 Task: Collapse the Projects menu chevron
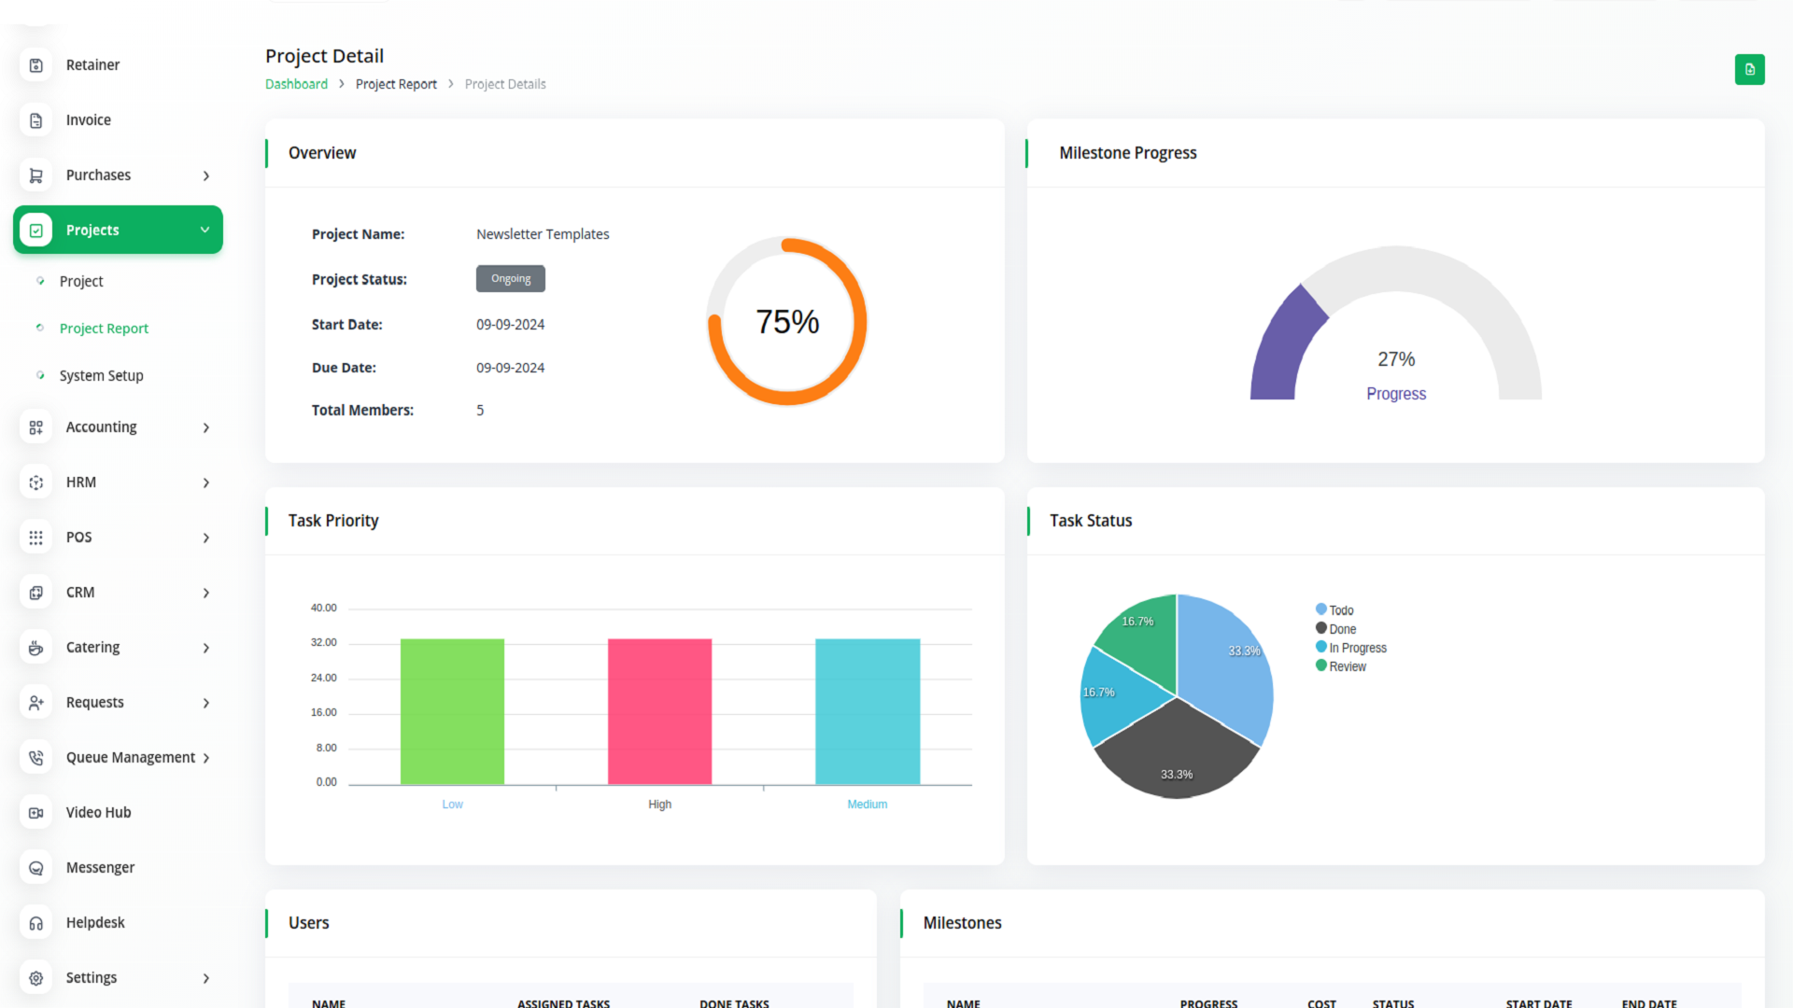[205, 230]
